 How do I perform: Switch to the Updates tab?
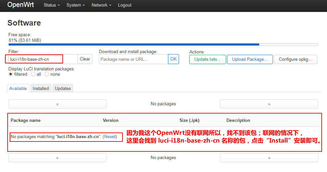point(63,88)
